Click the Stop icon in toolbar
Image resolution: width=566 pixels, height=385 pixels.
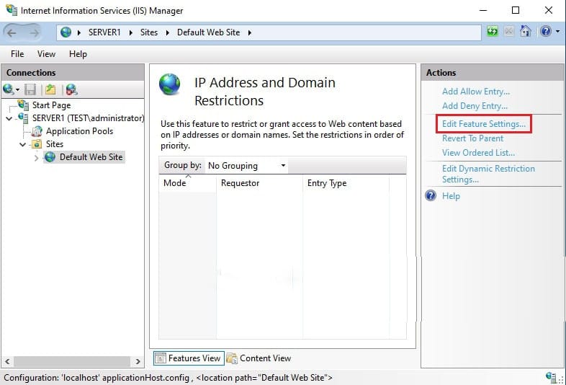tap(509, 32)
